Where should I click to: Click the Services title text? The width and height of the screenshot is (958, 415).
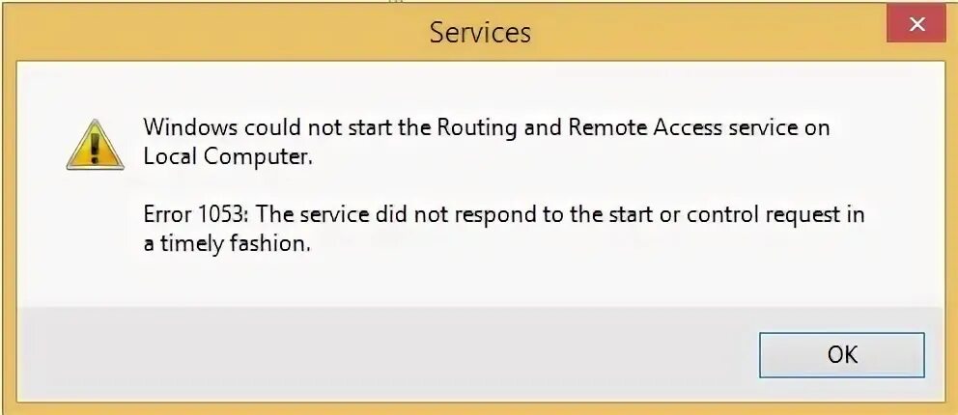click(480, 32)
